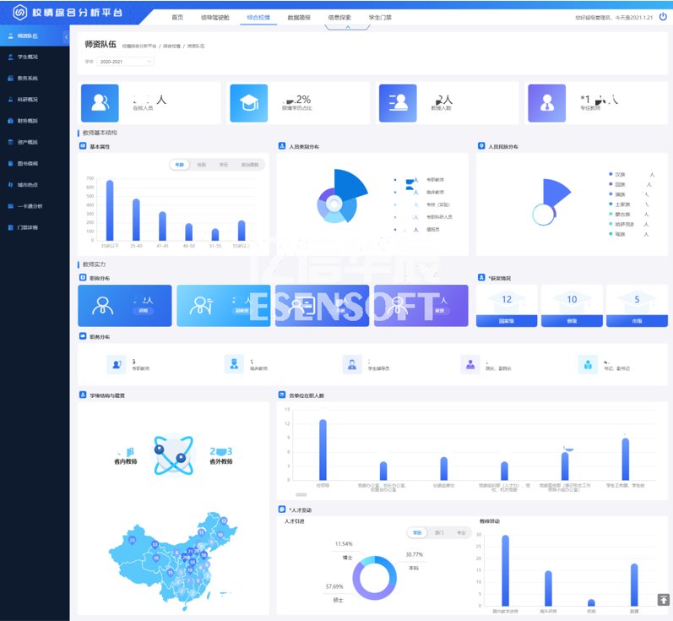Click the graduation cap icon card
This screenshot has width=673, height=621.
[x=248, y=103]
